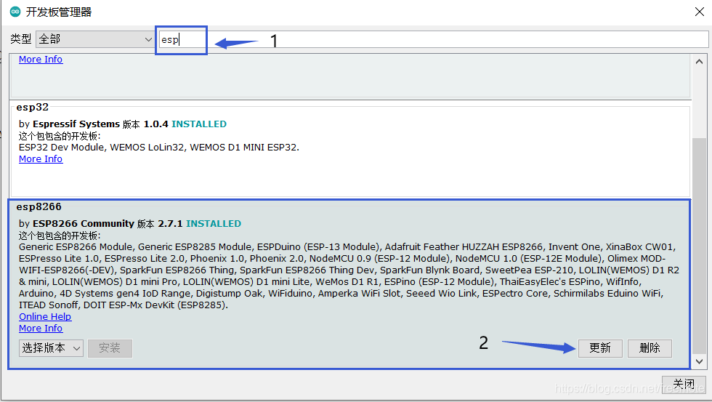This screenshot has height=402, width=712.
Task: Click the 删除 remove button
Action: (650, 348)
